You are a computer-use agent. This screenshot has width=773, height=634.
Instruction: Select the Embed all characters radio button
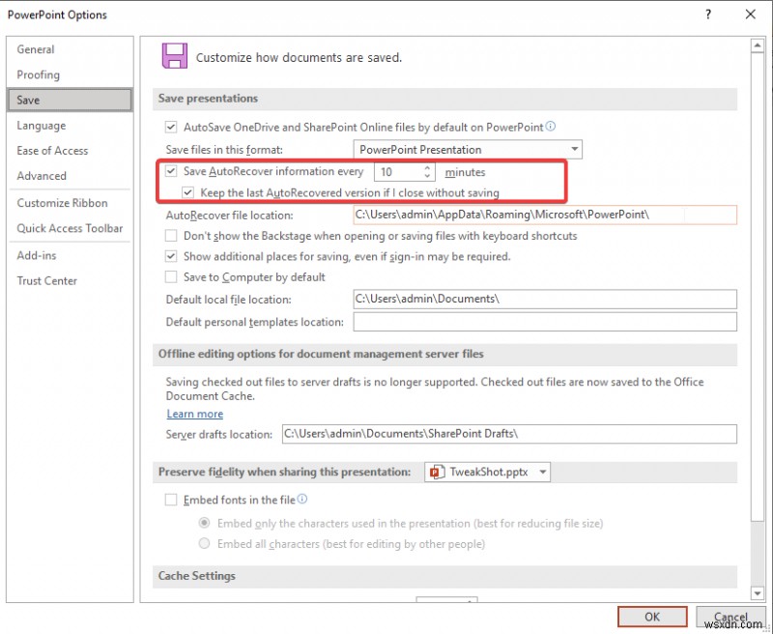coord(204,542)
